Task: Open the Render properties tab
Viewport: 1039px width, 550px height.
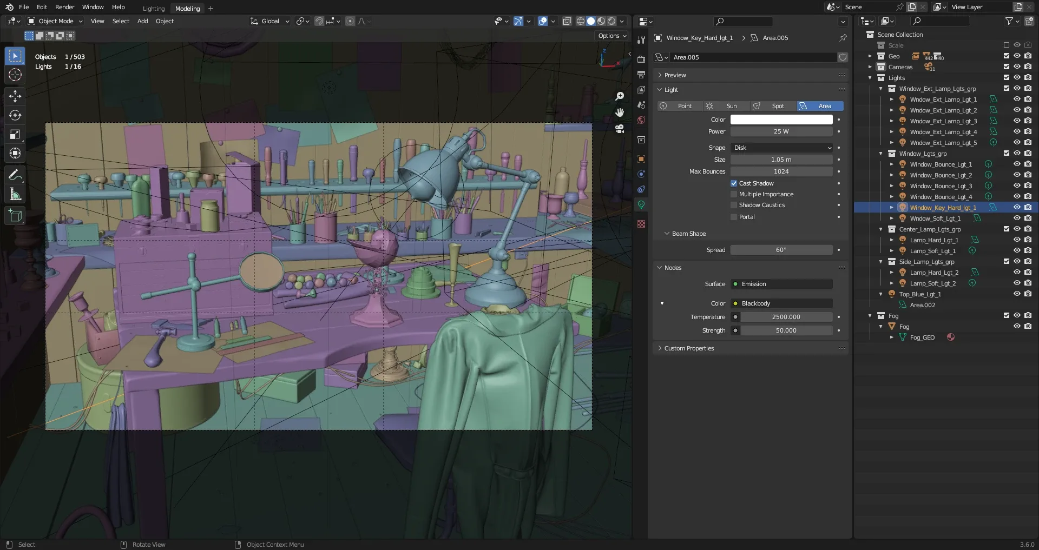Action: point(641,59)
